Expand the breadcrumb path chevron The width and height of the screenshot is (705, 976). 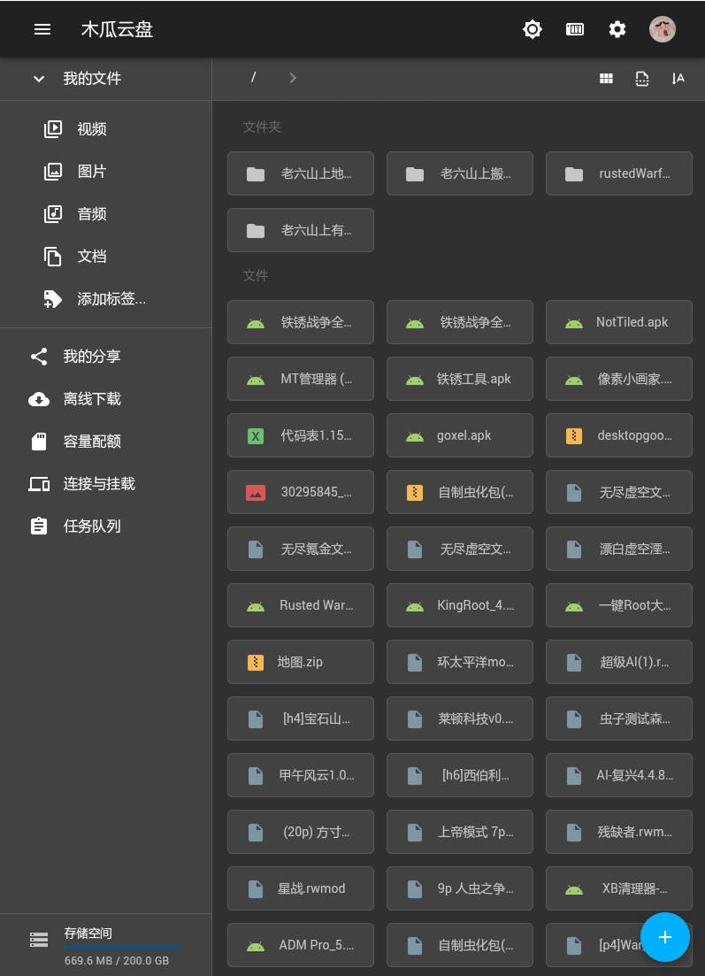293,78
